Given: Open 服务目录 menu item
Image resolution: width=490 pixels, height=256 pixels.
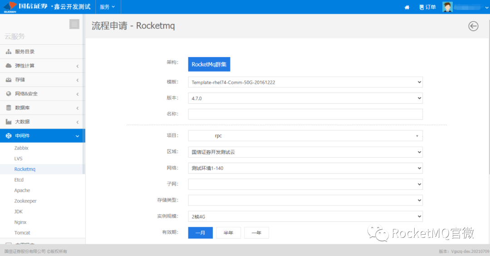Looking at the screenshot, I should (43, 52).
